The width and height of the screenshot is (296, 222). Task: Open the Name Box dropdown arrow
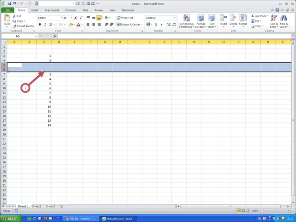point(35,36)
